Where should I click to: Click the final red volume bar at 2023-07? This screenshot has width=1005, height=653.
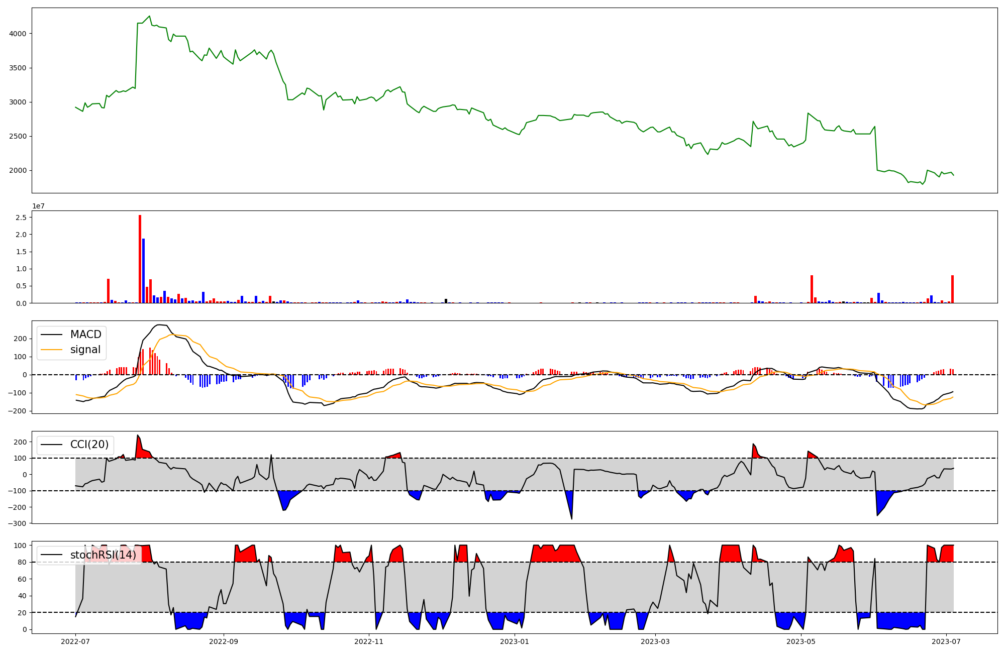pos(952,289)
